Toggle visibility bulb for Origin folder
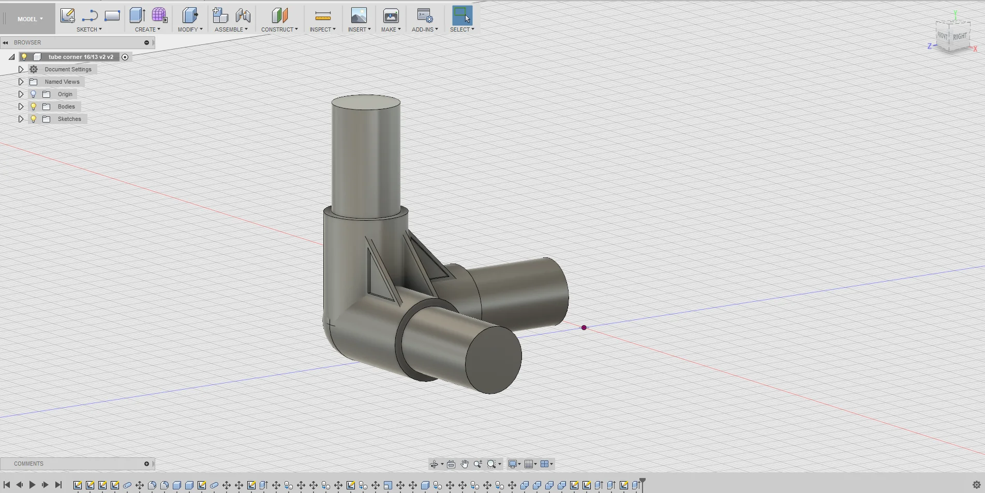The image size is (985, 493). [34, 94]
